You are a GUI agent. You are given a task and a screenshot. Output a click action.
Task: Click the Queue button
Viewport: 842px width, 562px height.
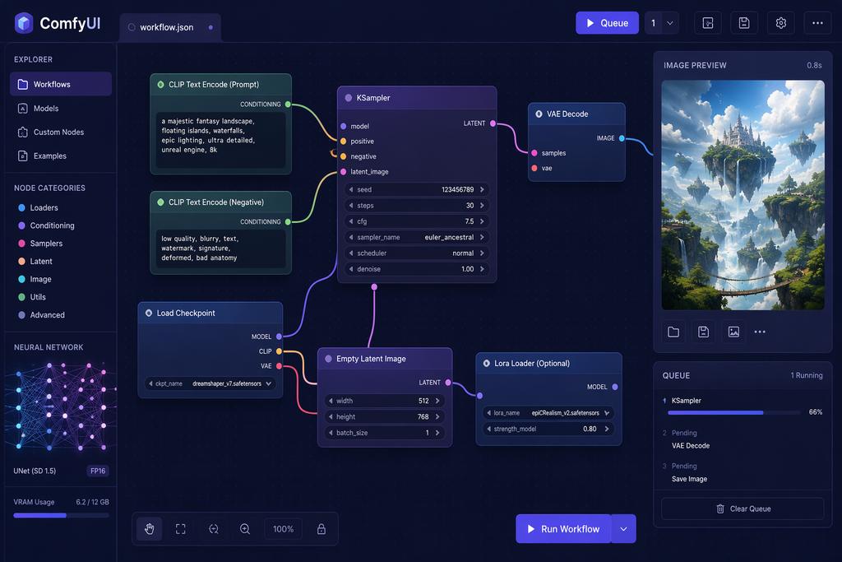click(608, 23)
